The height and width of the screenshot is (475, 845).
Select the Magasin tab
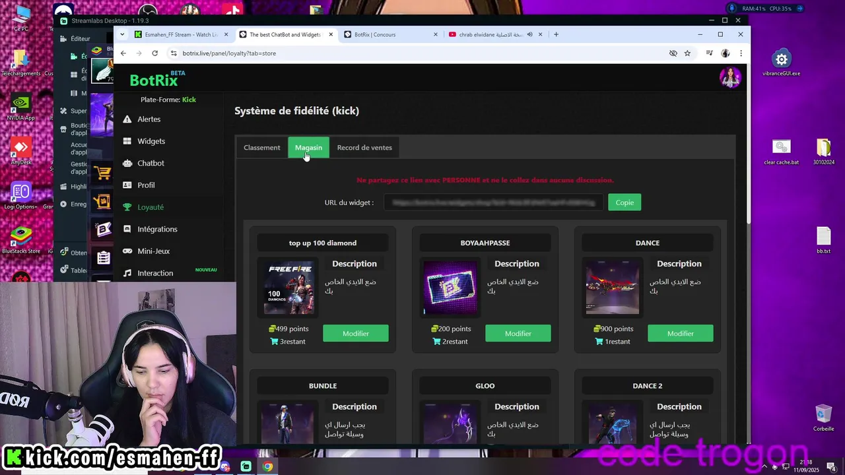(308, 148)
